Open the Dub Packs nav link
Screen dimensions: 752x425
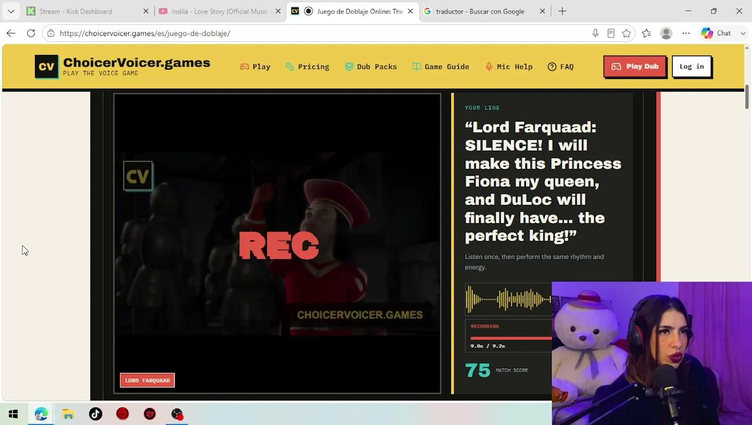tap(371, 67)
